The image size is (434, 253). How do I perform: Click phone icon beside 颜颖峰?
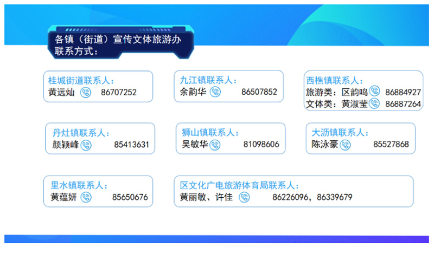86,145
